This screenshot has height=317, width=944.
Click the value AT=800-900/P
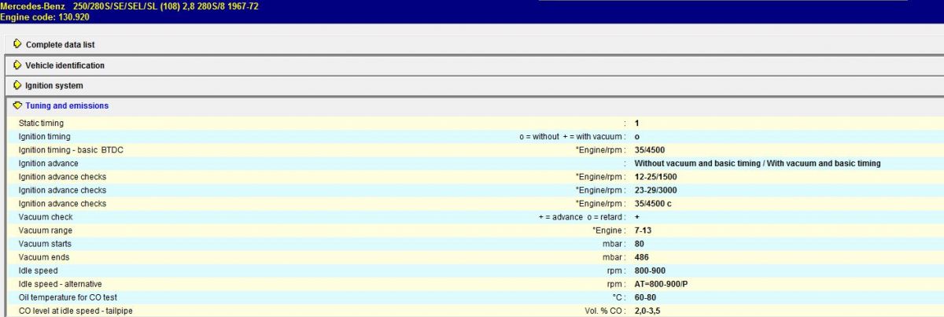pyautogui.click(x=662, y=284)
